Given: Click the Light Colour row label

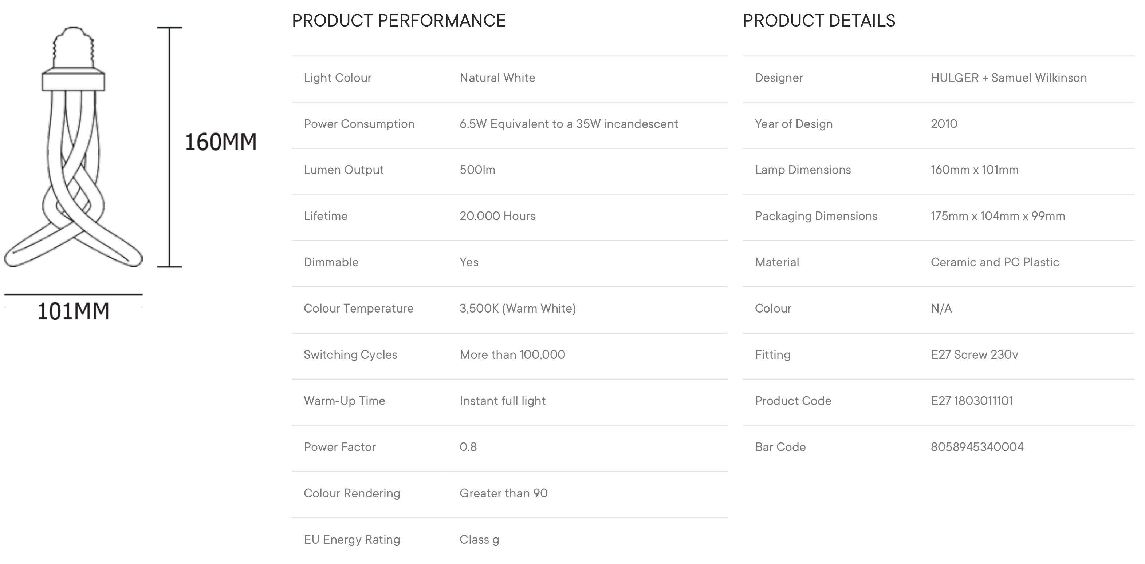Looking at the screenshot, I should 337,78.
